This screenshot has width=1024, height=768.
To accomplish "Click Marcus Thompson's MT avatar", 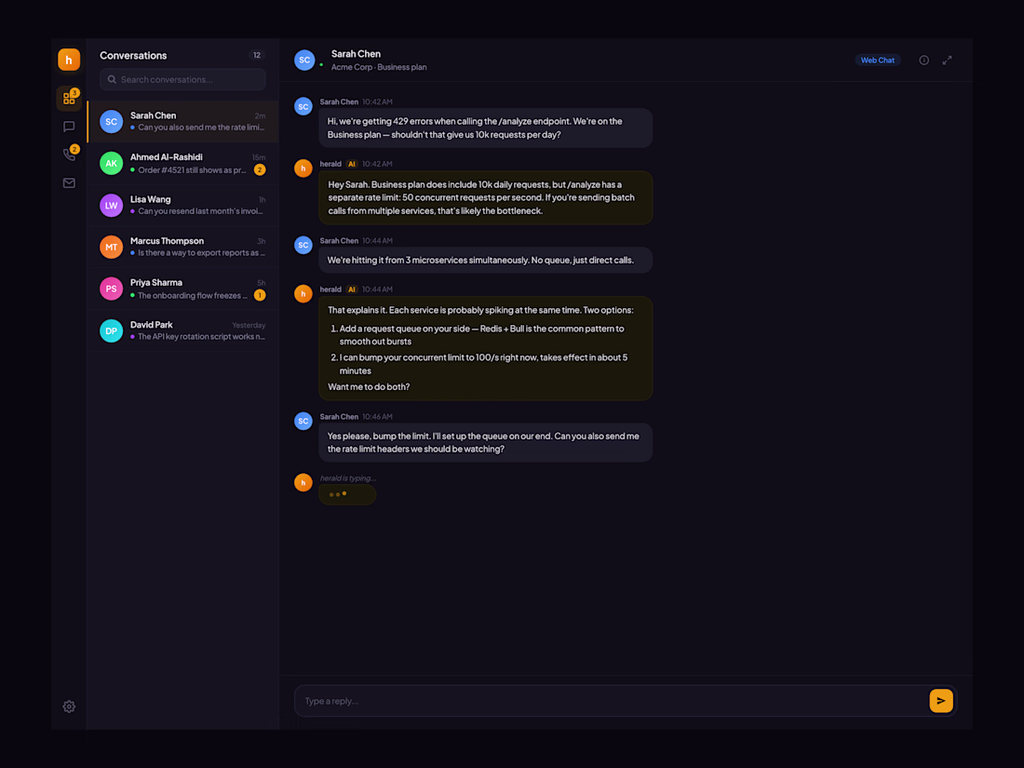I will [111, 247].
